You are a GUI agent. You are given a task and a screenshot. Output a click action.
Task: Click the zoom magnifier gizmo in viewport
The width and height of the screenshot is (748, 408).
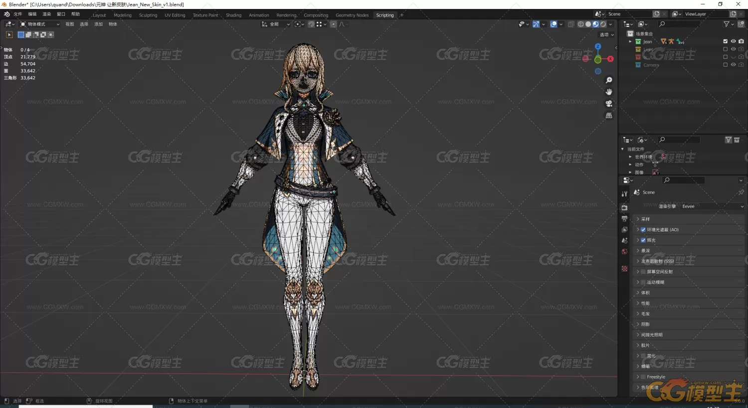[609, 80]
